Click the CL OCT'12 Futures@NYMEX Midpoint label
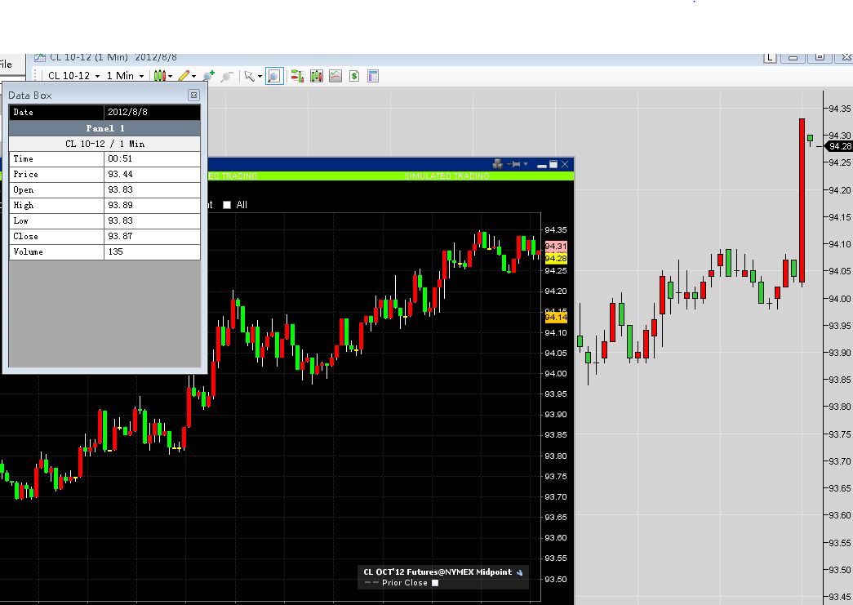 [x=438, y=572]
